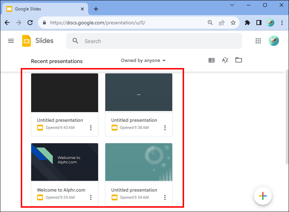This screenshot has height=212, width=289.
Task: Click Slides file icon beside Opened 9:43 AM
Action: tap(40, 127)
